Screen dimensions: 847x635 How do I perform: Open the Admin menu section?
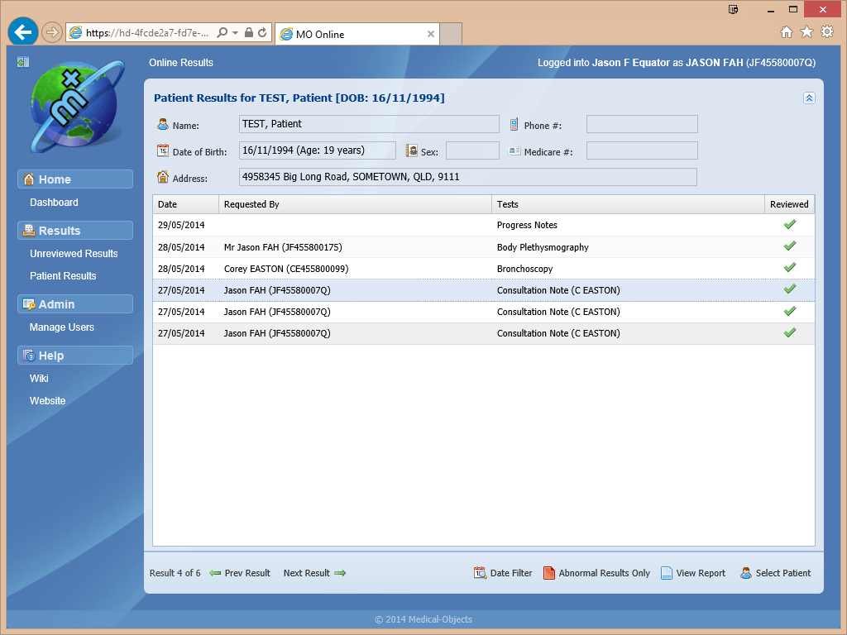(75, 304)
